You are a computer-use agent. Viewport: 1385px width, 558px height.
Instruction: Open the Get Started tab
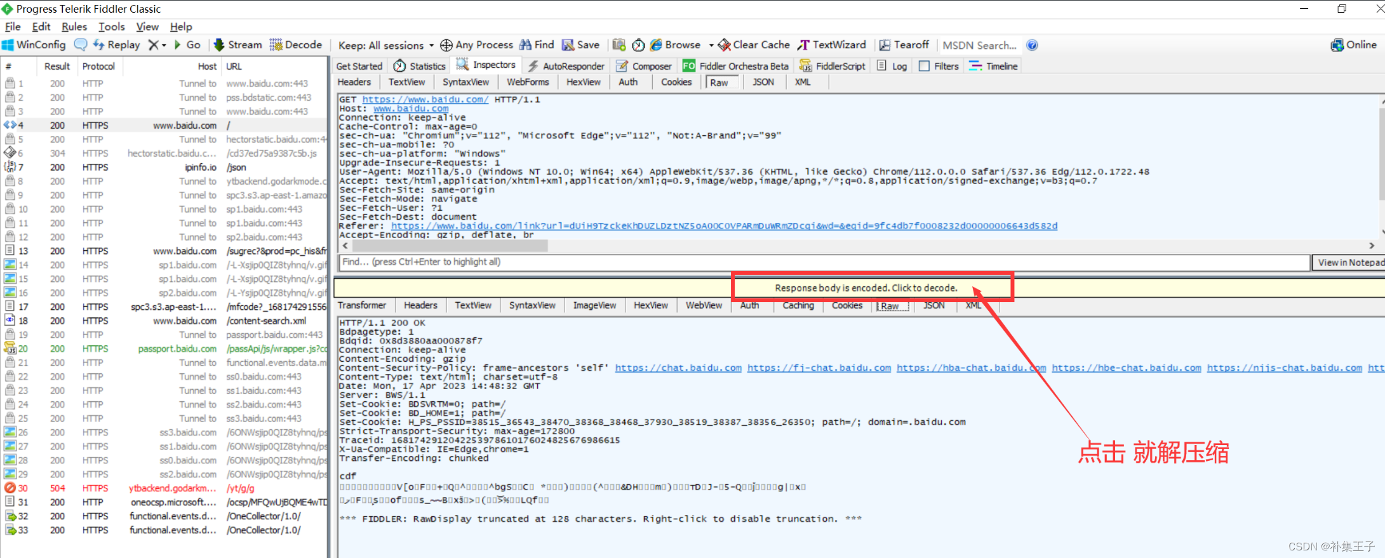359,66
